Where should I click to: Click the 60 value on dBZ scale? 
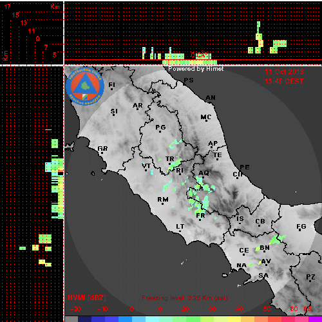pyautogui.click(x=294, y=309)
